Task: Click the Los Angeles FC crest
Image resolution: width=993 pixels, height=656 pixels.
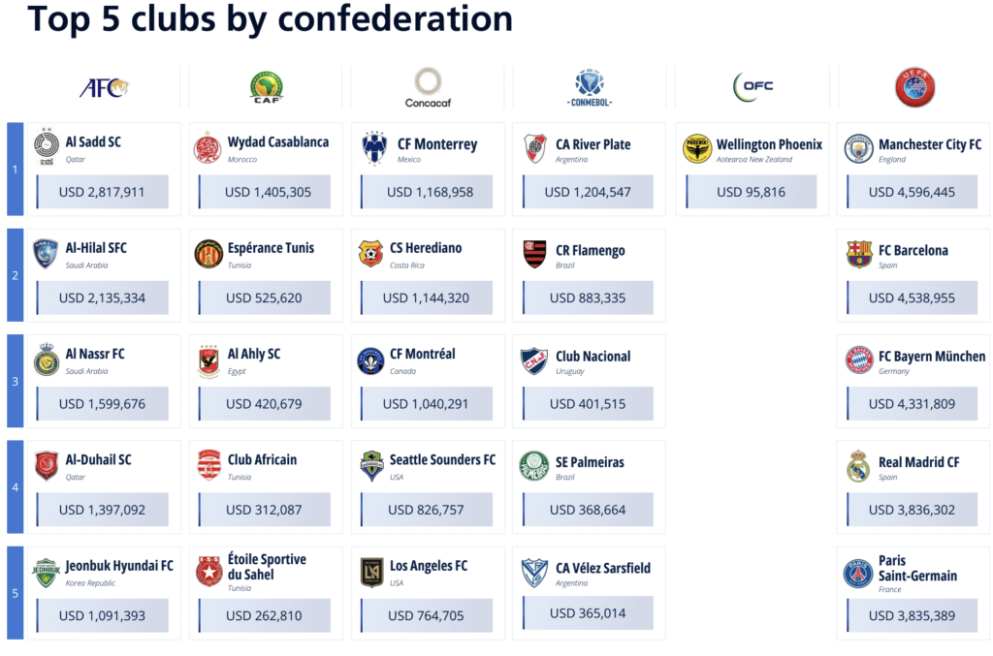Action: click(x=371, y=572)
